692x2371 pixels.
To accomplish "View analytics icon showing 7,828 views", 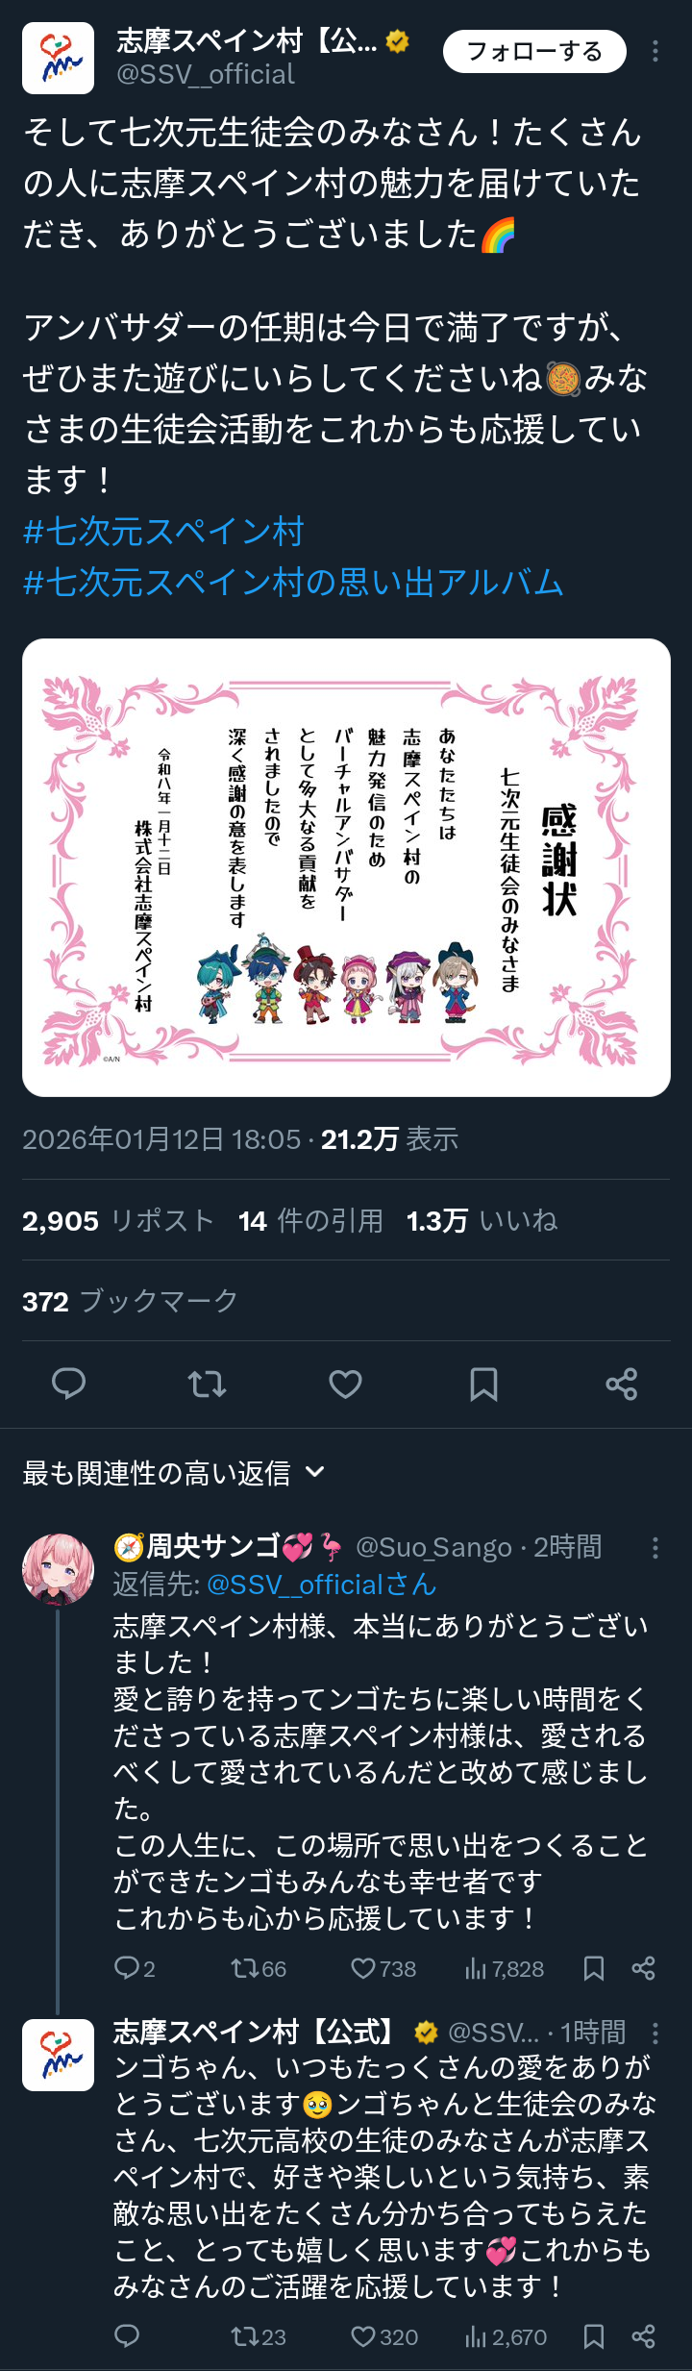I will pyautogui.click(x=505, y=1968).
